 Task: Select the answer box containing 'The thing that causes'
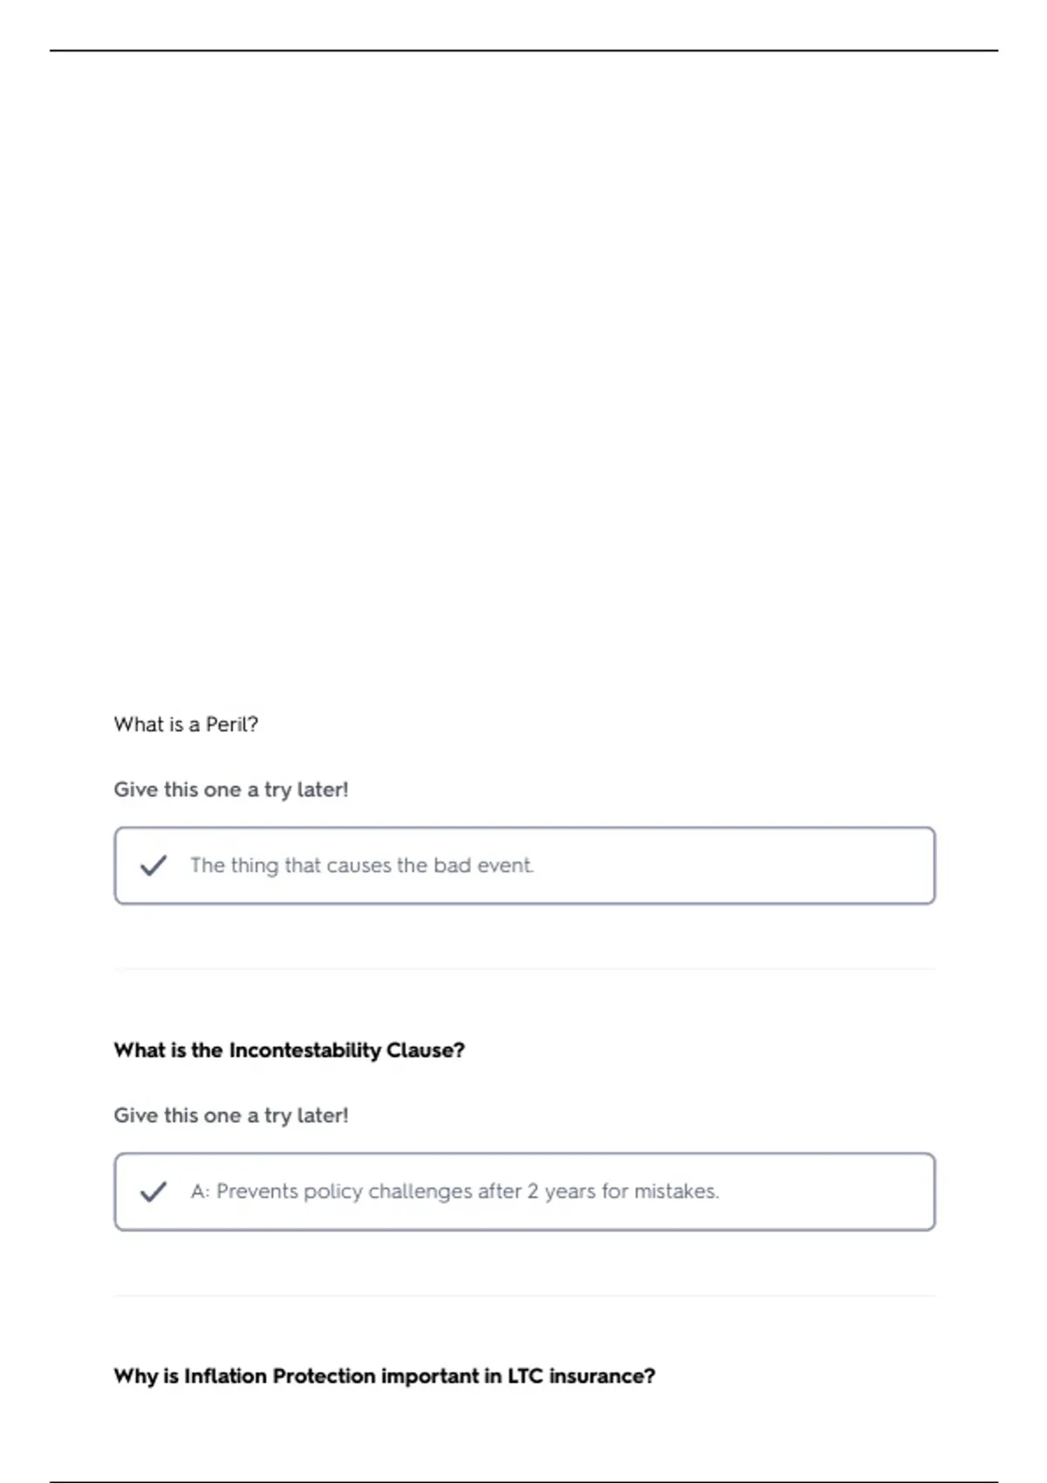pyautogui.click(x=524, y=865)
